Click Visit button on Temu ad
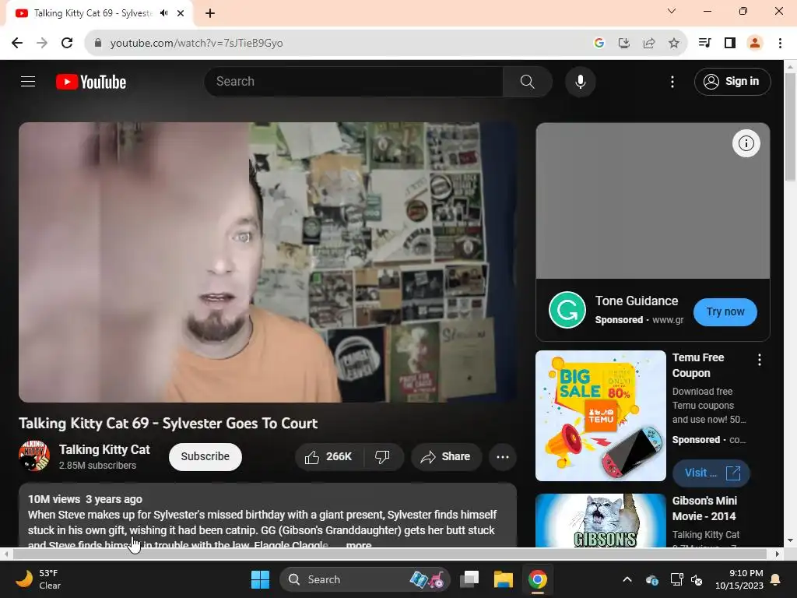This screenshot has height=598, width=797. [711, 473]
